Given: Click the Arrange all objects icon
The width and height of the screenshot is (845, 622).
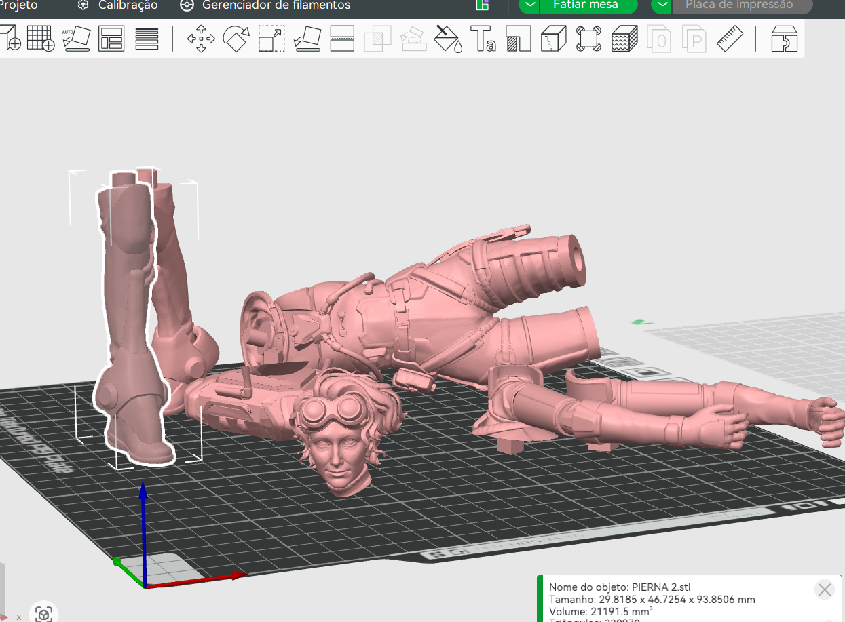Looking at the screenshot, I should [111, 39].
